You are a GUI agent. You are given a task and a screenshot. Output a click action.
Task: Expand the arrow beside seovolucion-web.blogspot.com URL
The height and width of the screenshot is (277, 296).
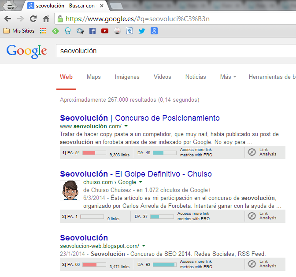[x=144, y=246]
